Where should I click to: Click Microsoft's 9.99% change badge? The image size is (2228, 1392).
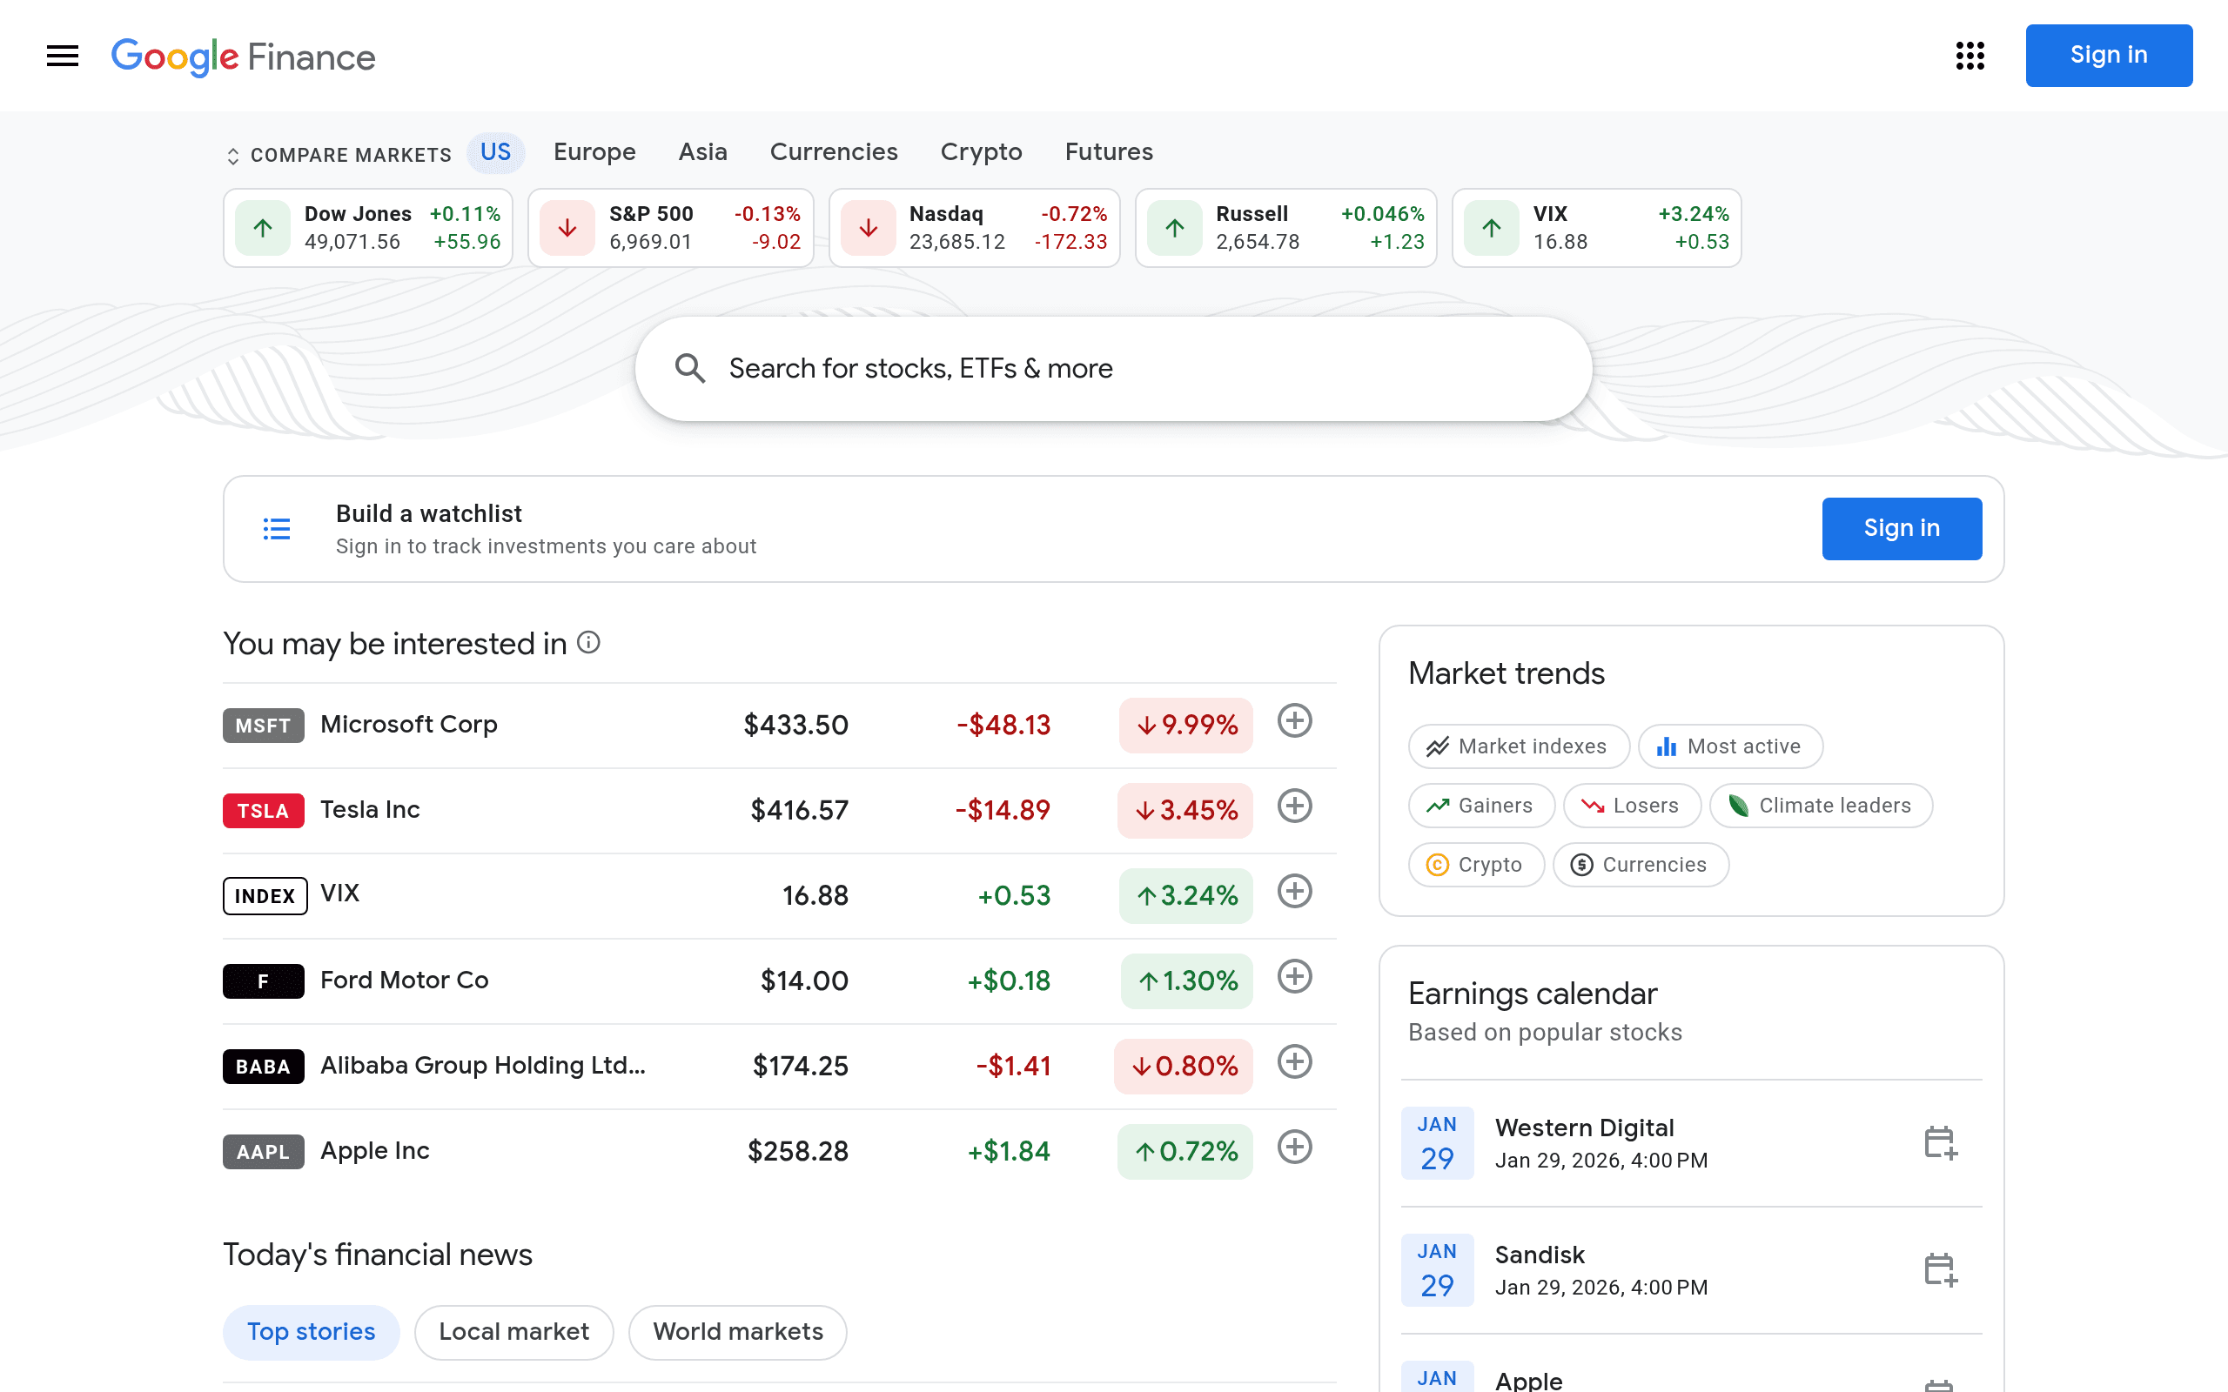1186,726
